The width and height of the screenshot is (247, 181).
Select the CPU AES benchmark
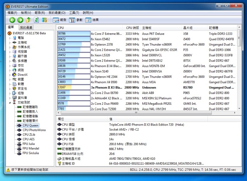(x=28, y=139)
